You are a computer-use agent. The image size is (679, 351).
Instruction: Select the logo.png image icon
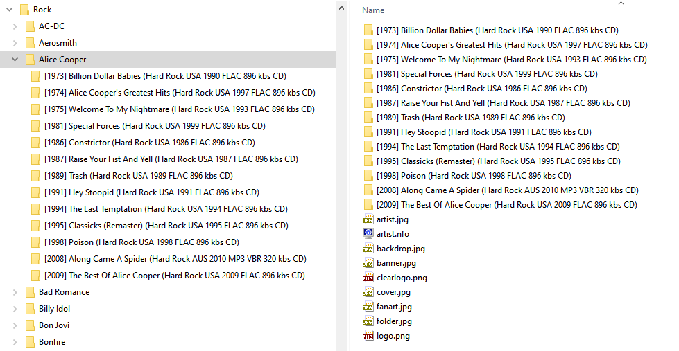(368, 336)
